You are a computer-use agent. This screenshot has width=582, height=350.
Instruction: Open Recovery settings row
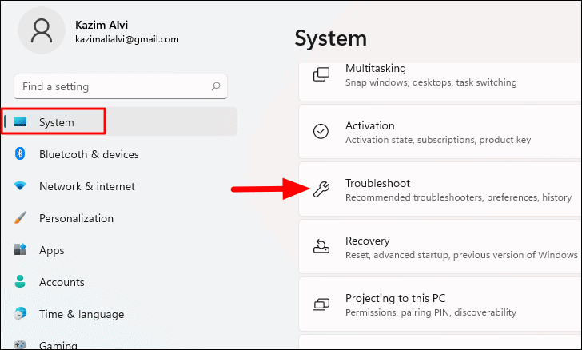pyautogui.click(x=440, y=246)
